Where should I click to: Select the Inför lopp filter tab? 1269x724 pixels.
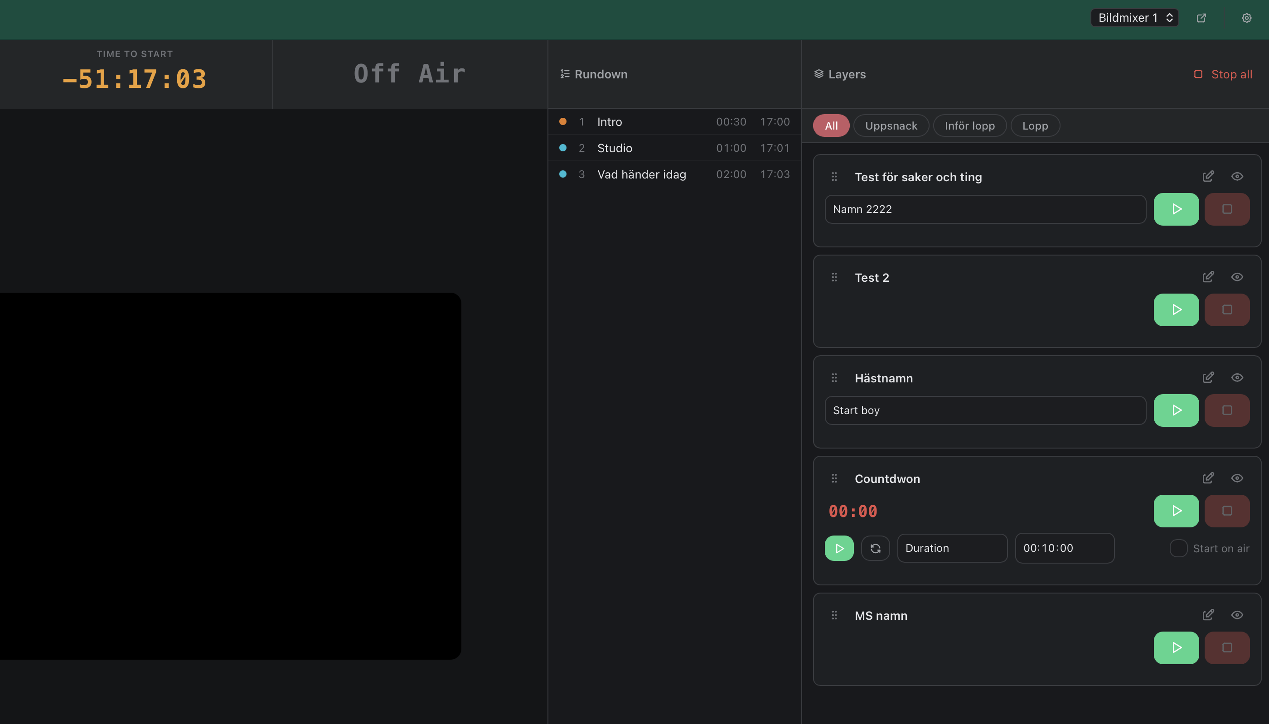(969, 126)
